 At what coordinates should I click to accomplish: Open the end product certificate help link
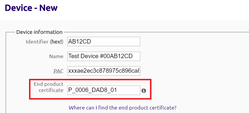point(122,108)
